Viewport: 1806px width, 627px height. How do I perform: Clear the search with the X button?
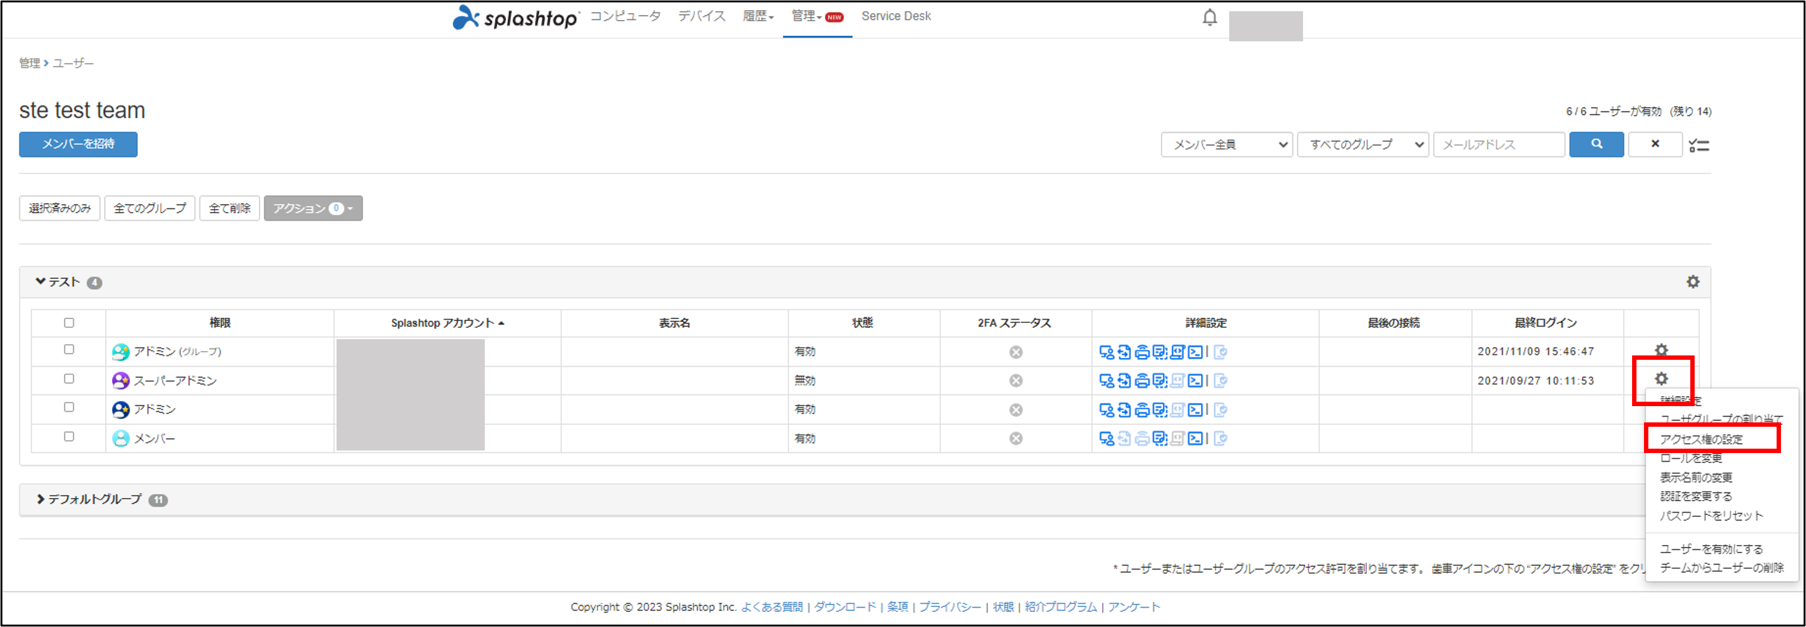coord(1655,145)
